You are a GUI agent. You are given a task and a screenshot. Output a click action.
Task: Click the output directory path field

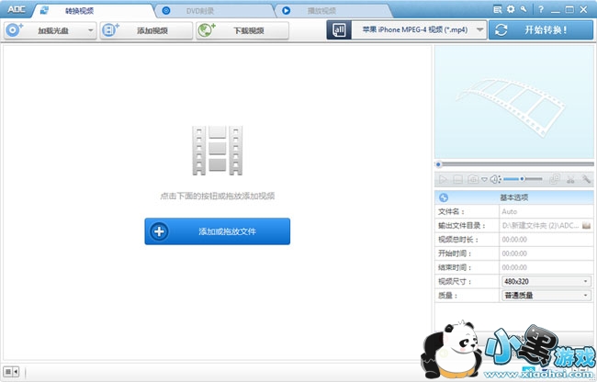click(x=541, y=226)
